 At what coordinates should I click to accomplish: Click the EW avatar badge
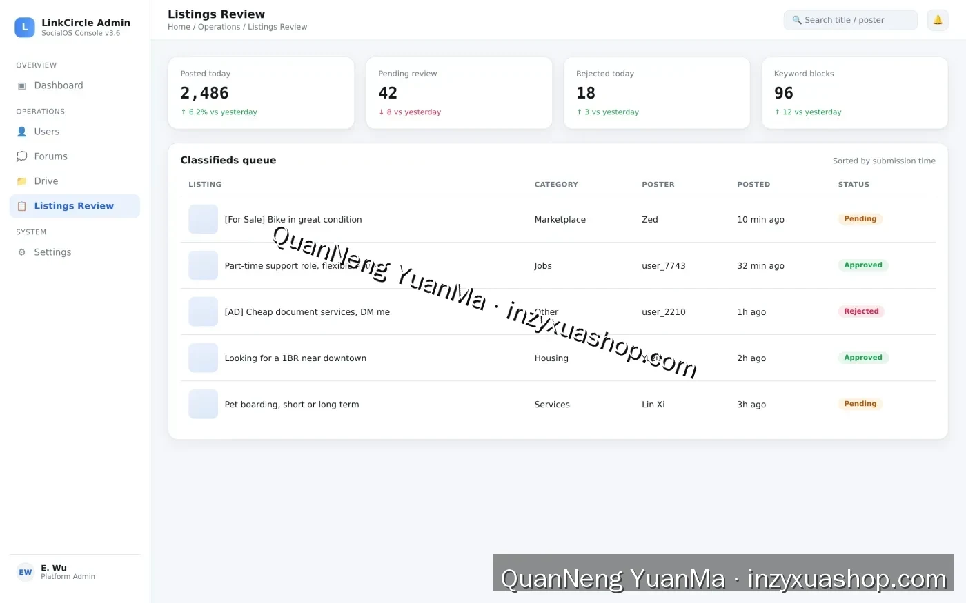26,572
